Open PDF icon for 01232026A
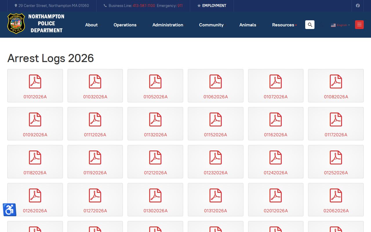Viewport: 371px width, 232px height. click(216, 157)
